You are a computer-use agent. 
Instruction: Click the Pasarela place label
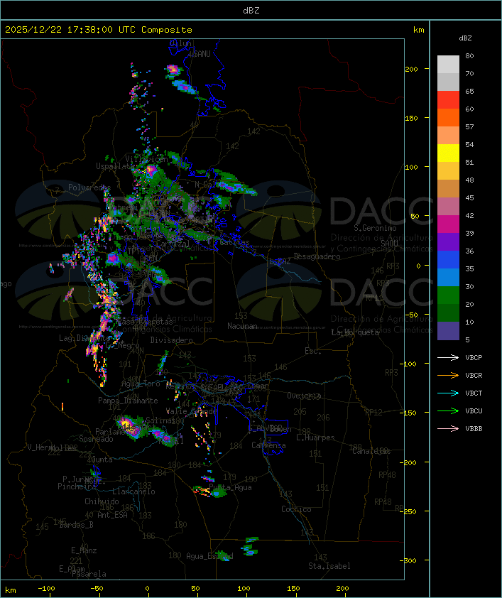(x=89, y=574)
